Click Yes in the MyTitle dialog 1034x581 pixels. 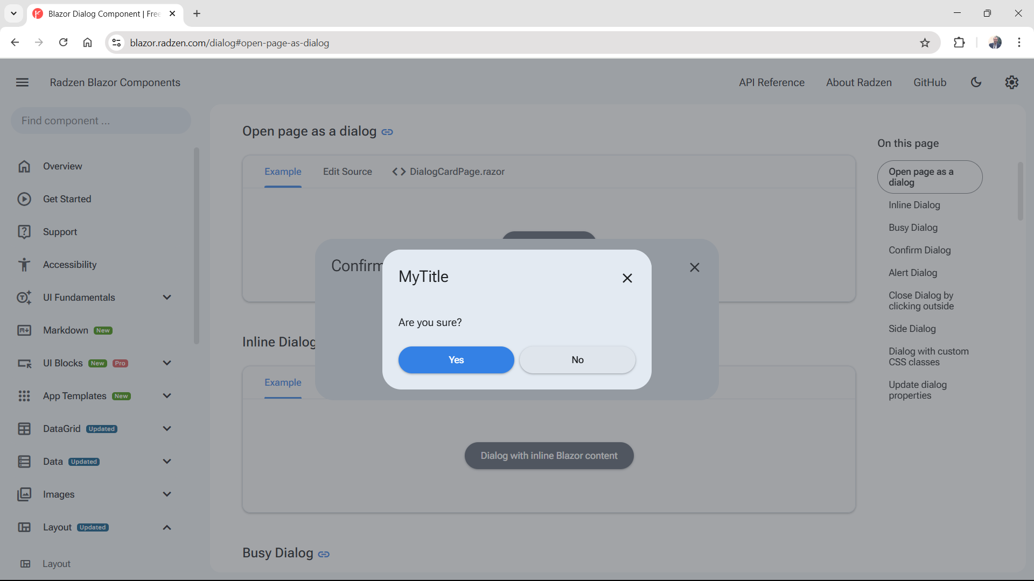click(x=456, y=360)
